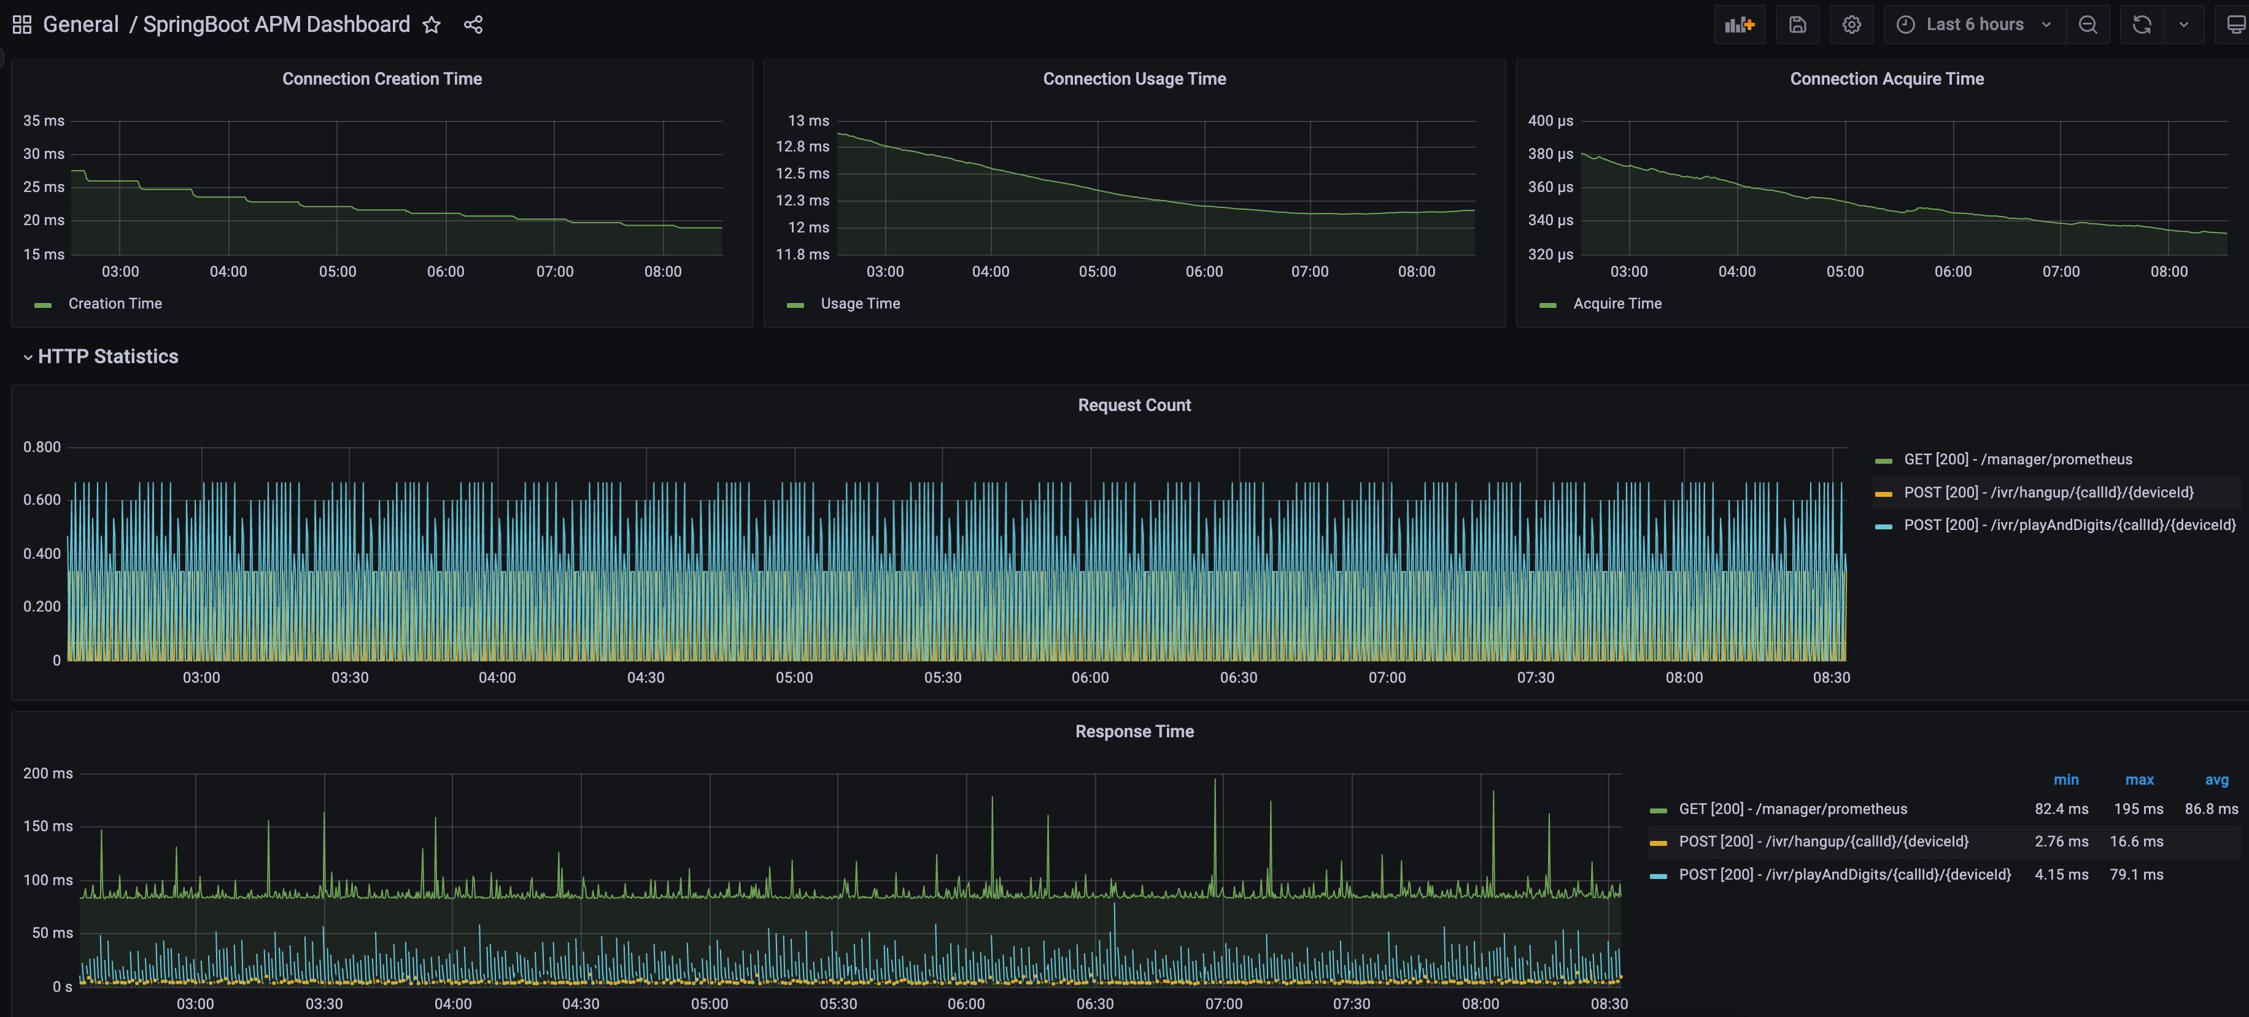Image resolution: width=2249 pixels, height=1017 pixels.
Task: Zoom out the time range
Action: pos(2088,25)
